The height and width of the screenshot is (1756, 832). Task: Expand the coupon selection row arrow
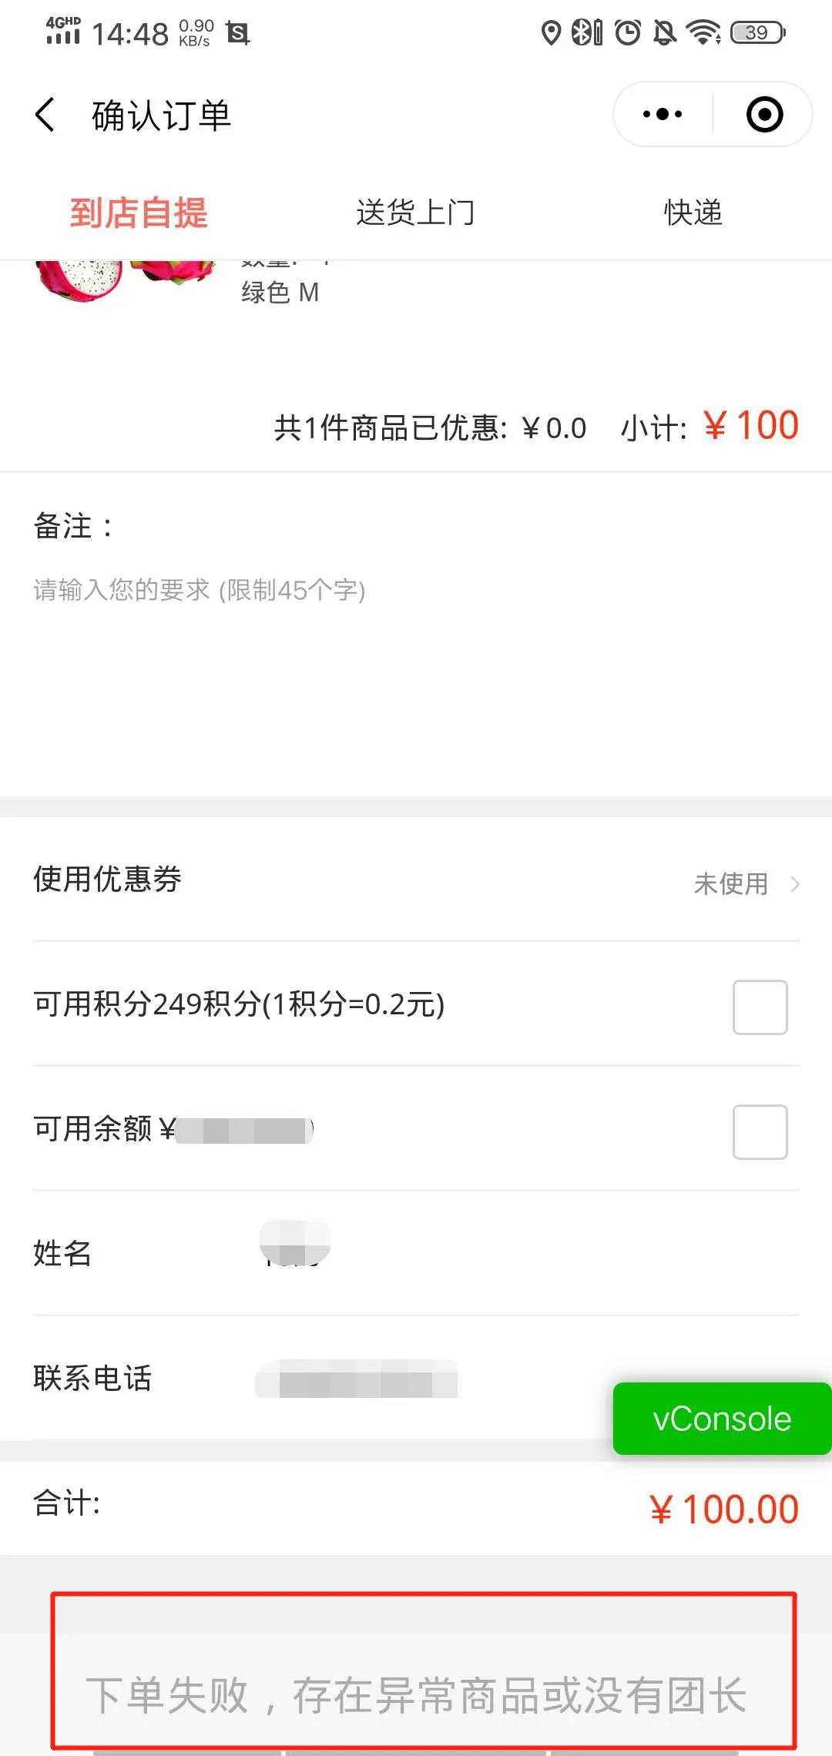[795, 883]
